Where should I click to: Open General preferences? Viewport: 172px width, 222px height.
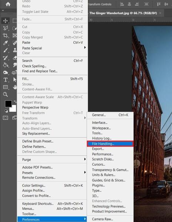[110, 115]
